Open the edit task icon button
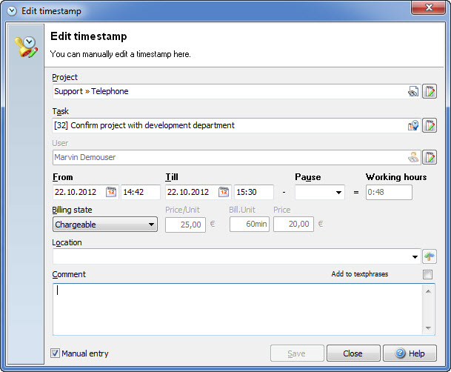The height and width of the screenshot is (372, 451). click(x=430, y=125)
